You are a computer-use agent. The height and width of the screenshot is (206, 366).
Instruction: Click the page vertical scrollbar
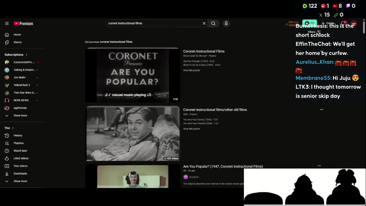pyautogui.click(x=364, y=27)
